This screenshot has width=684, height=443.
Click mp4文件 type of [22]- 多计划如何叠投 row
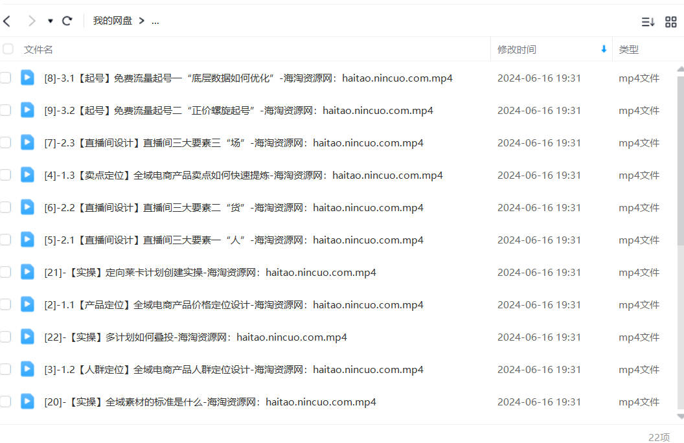[x=639, y=337]
